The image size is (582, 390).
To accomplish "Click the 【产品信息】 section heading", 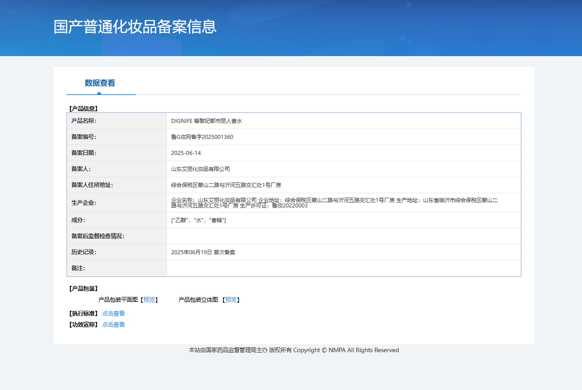I will (x=83, y=108).
